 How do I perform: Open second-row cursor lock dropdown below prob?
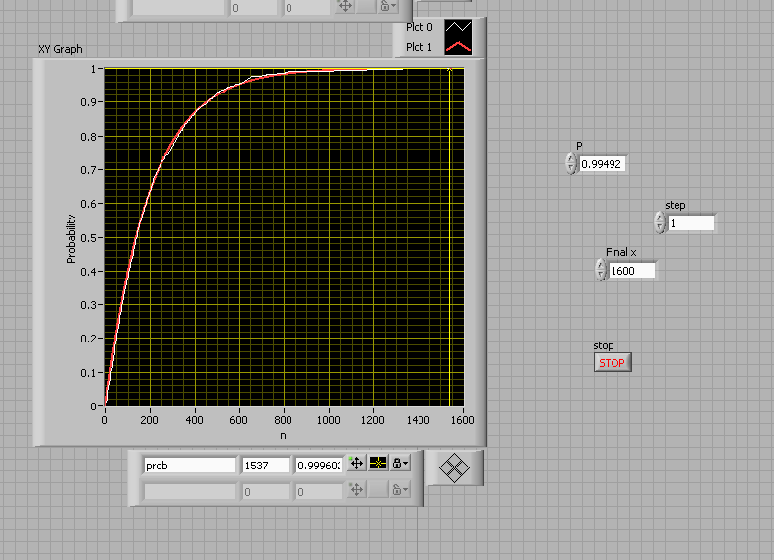pos(400,490)
